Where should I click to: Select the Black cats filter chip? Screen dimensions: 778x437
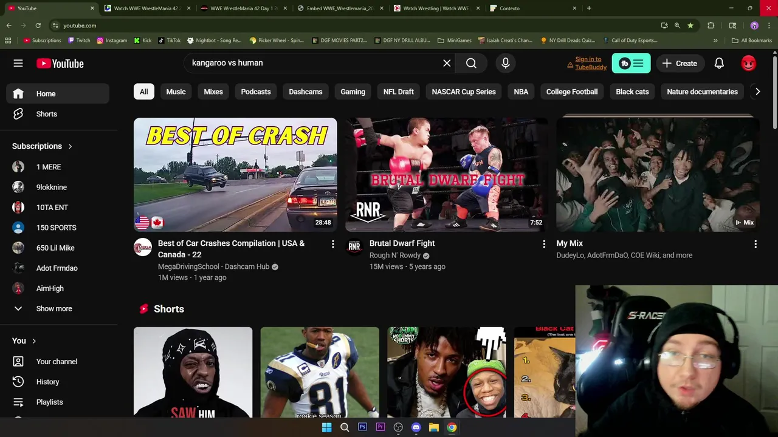pyautogui.click(x=632, y=92)
